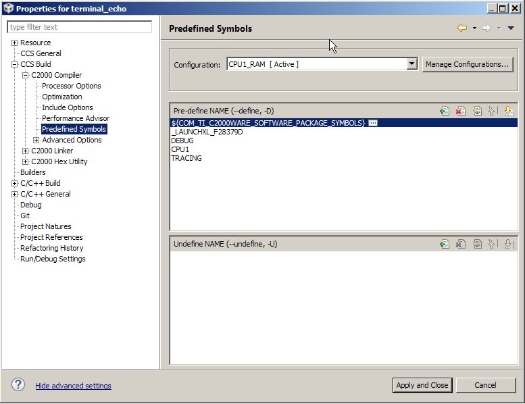Open the Configuration combo box
Viewport: 525px width, 404px height.
tap(322, 64)
